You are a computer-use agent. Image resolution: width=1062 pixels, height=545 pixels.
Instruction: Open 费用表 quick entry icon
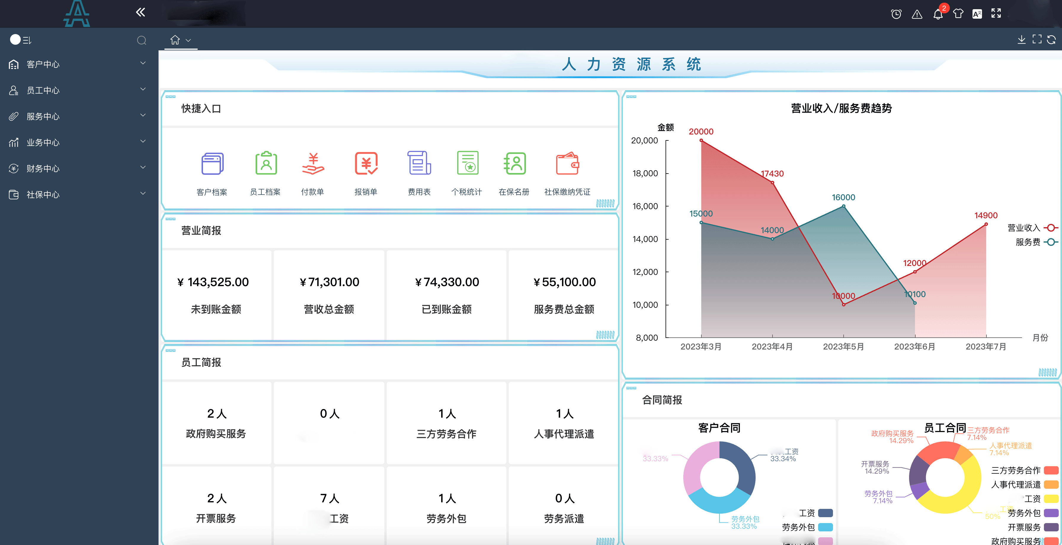click(x=419, y=163)
